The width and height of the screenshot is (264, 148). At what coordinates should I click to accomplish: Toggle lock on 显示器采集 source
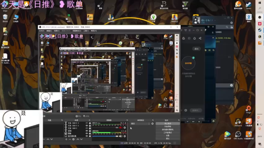coord(90,136)
